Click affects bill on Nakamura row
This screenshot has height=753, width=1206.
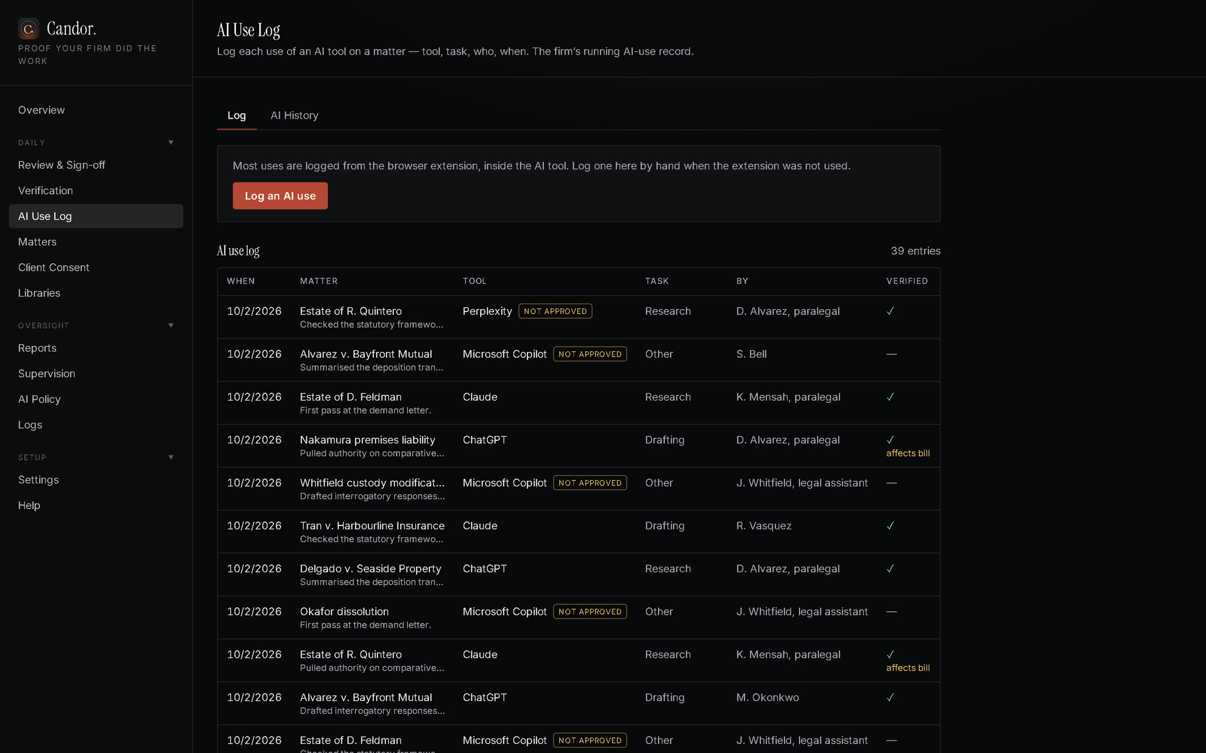click(x=908, y=453)
